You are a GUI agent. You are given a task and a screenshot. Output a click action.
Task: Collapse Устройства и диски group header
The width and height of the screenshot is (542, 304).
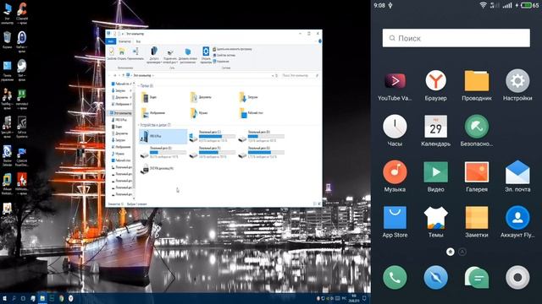click(154, 125)
